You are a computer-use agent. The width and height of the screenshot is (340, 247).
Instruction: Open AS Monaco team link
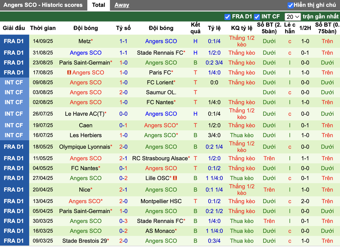[160, 231]
